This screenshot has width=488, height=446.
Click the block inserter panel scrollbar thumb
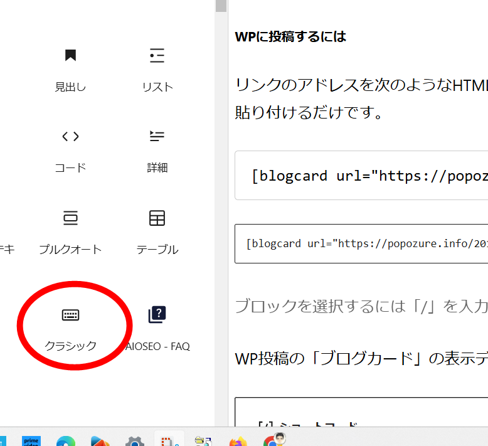221,6
